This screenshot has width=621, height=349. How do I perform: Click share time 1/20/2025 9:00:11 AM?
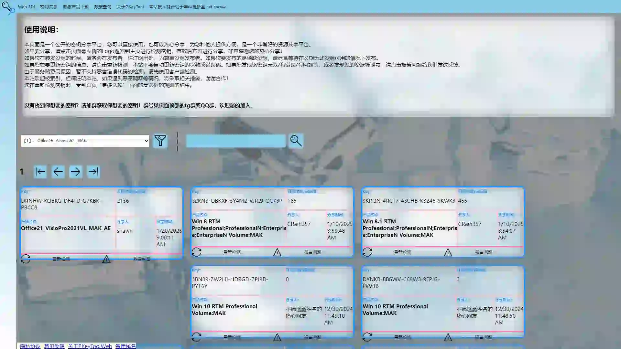pos(169,238)
